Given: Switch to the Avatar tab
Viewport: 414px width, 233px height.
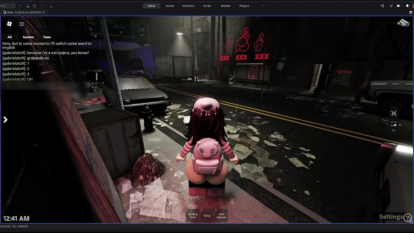Looking at the screenshot, I should click(x=170, y=6).
